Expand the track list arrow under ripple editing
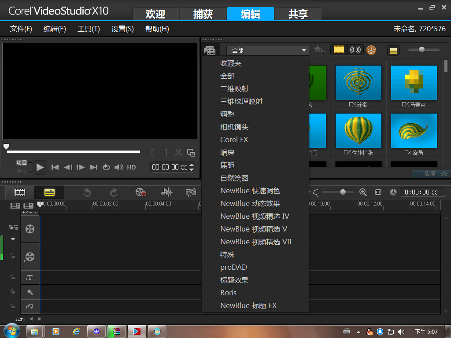Viewport: 451px width, 338px height. point(13,239)
